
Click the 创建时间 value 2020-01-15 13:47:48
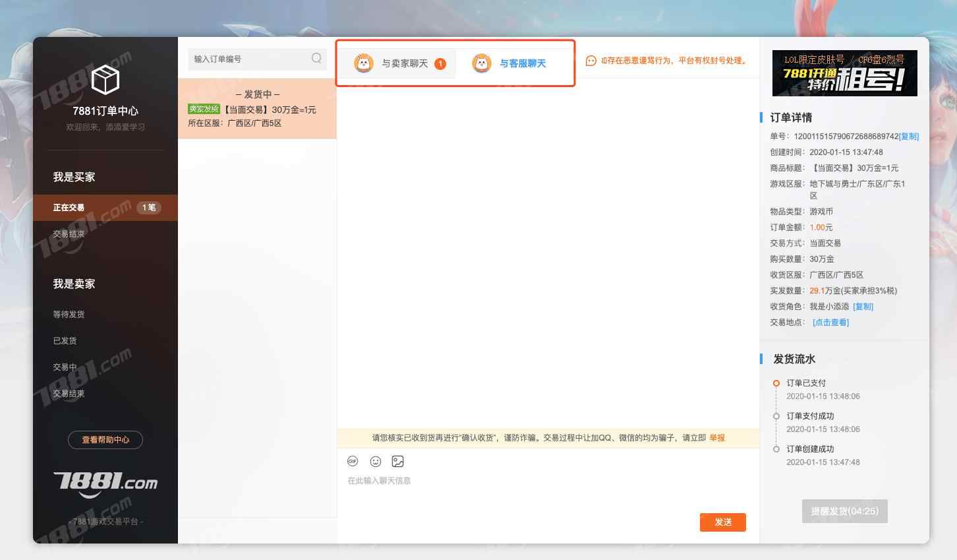pyautogui.click(x=846, y=152)
